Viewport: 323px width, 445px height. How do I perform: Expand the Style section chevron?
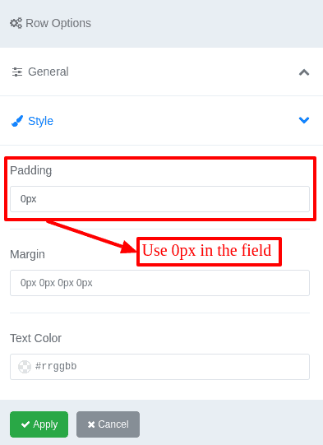304,120
